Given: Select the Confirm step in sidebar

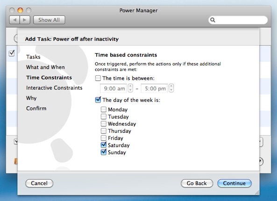Looking at the screenshot, I should pyautogui.click(x=36, y=108).
